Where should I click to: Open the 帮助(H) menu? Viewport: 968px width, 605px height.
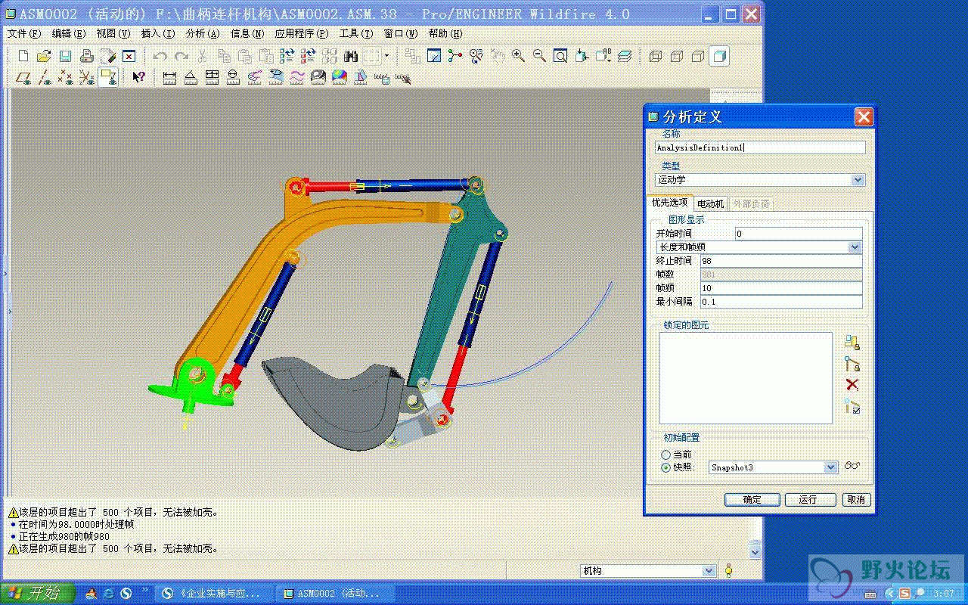pyautogui.click(x=445, y=34)
